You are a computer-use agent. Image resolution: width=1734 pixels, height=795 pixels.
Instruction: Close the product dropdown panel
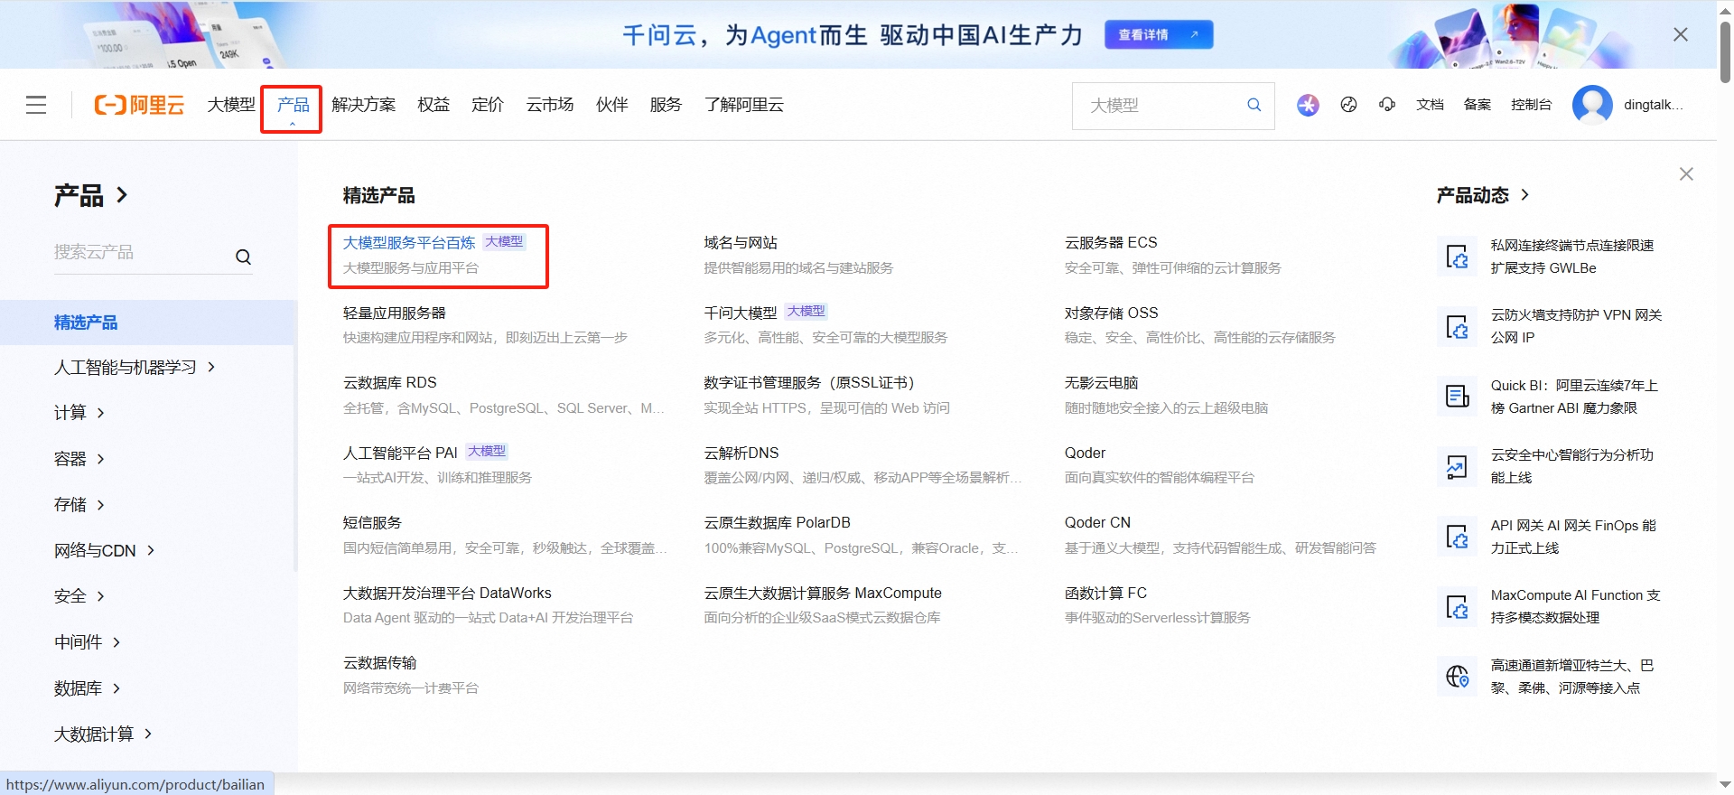tap(1686, 173)
